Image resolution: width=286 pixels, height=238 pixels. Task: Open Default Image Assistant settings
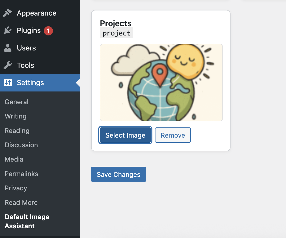[x=27, y=221]
